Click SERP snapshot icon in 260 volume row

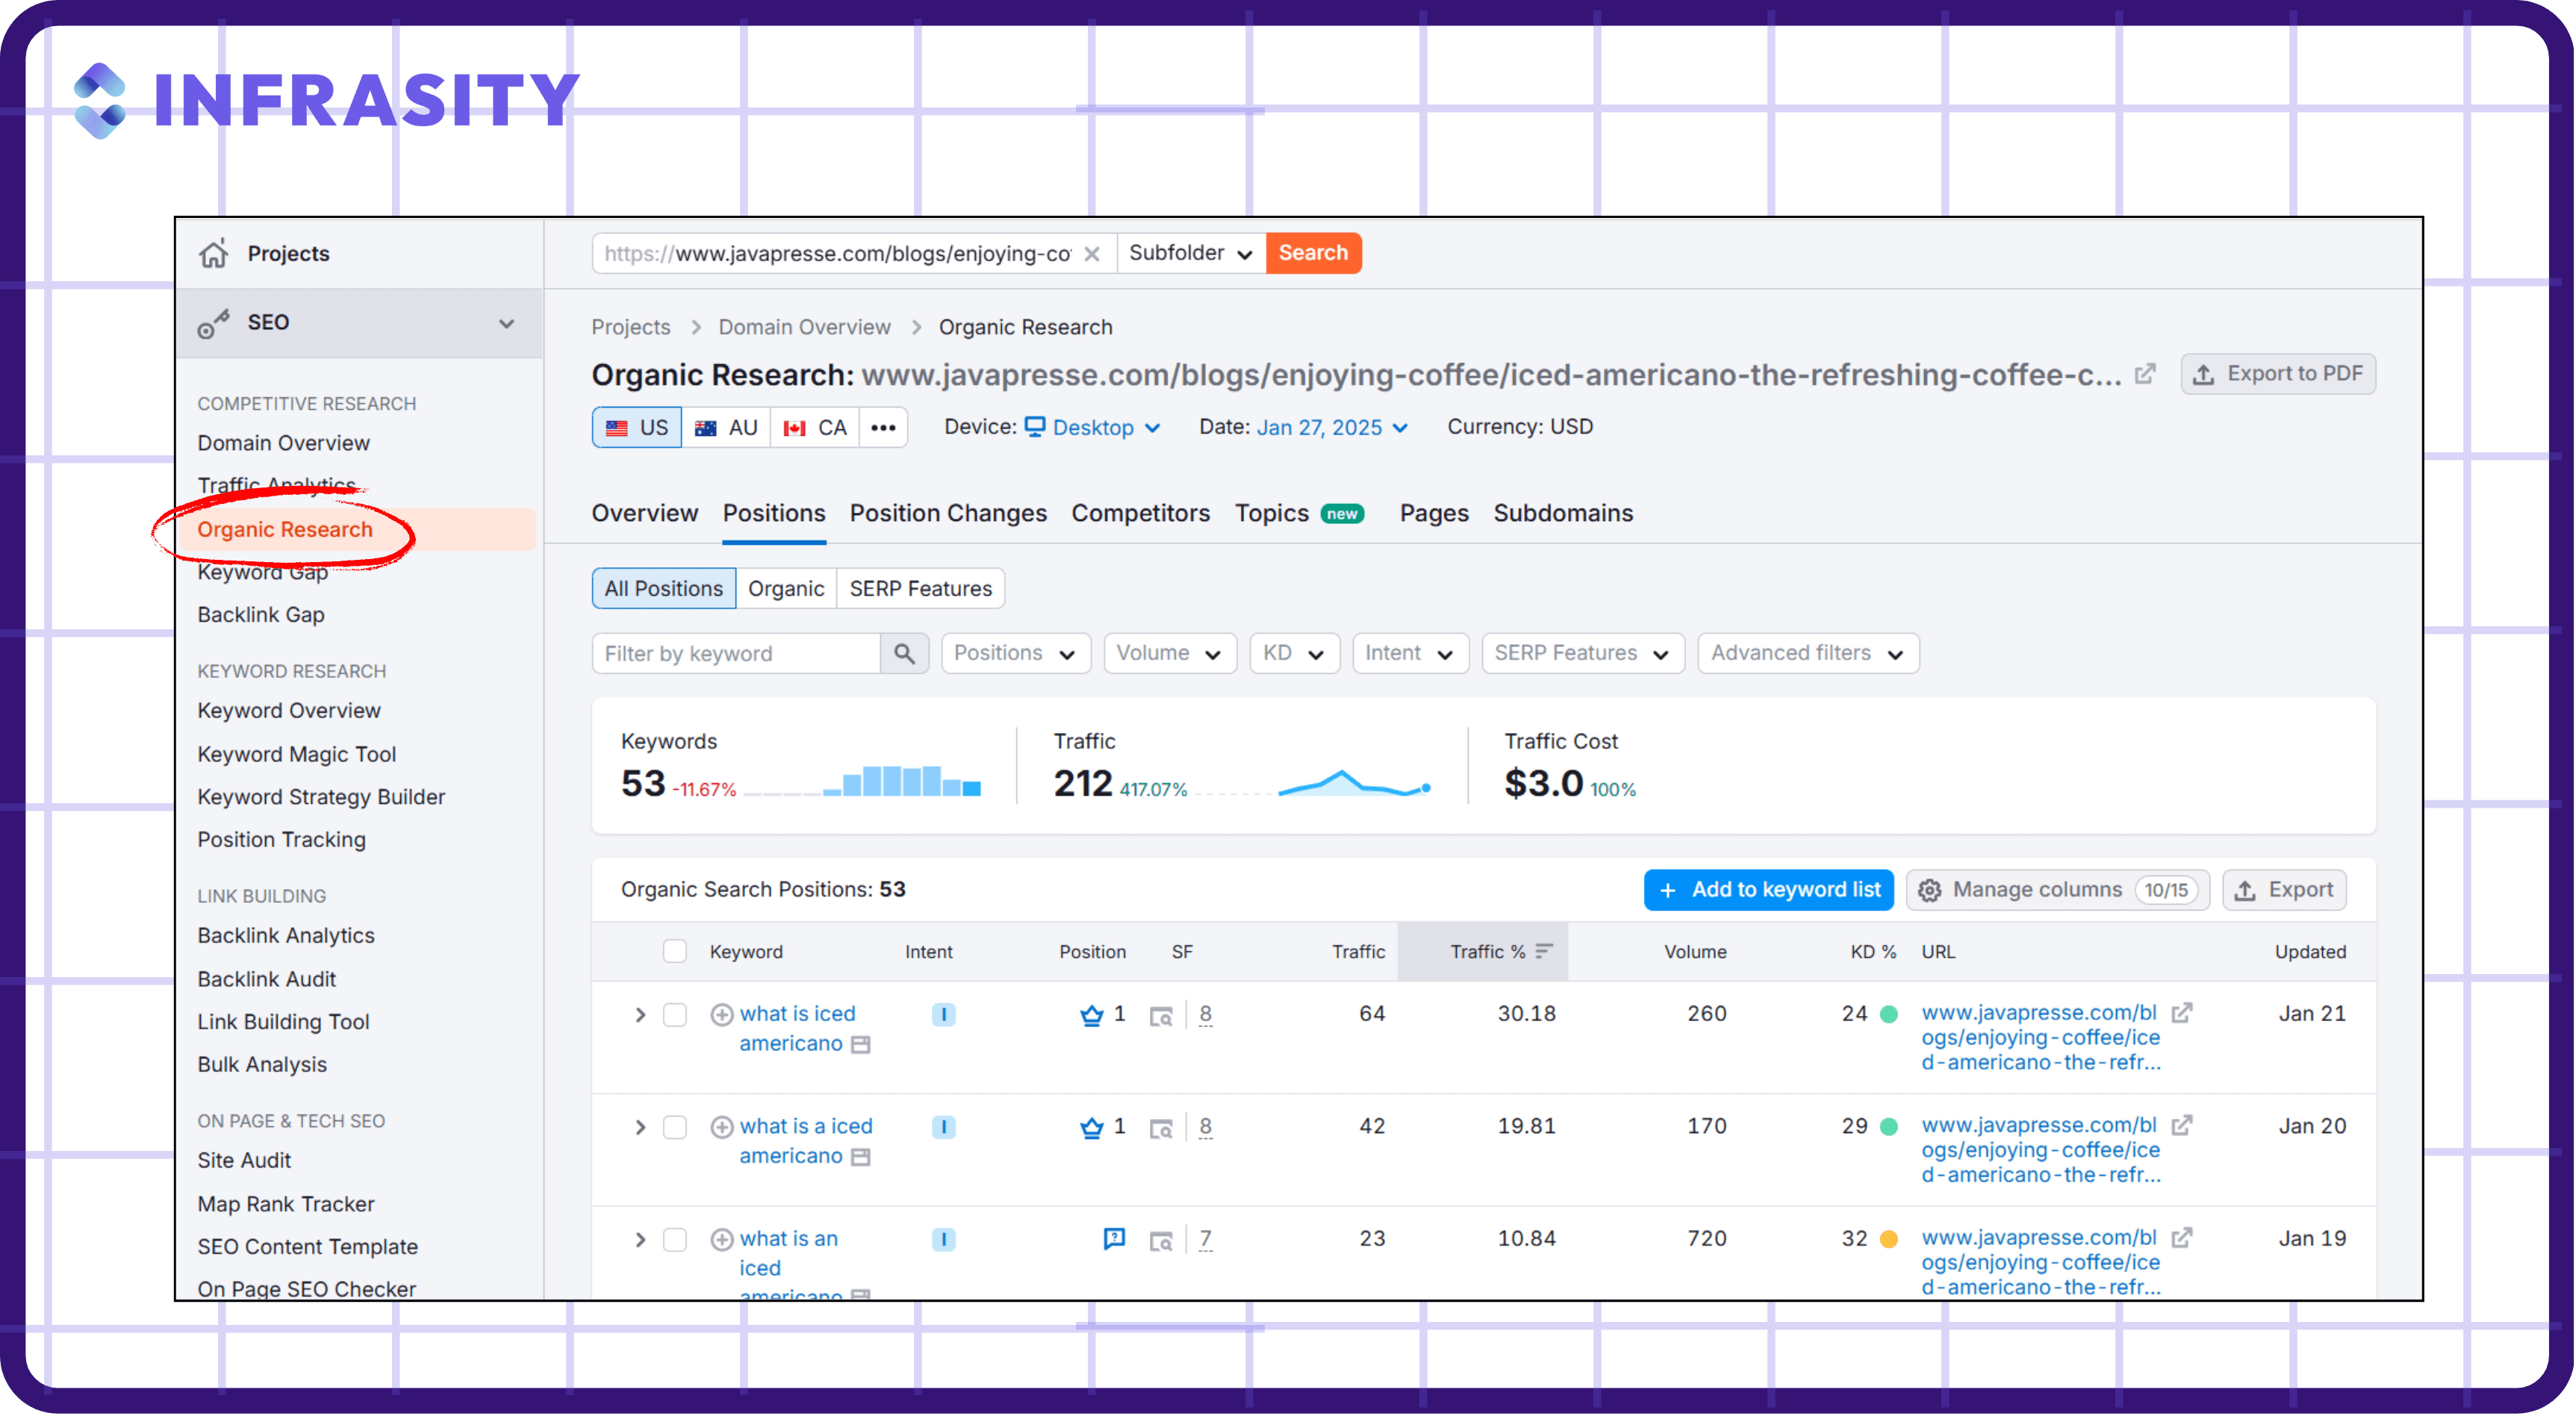point(1161,1017)
